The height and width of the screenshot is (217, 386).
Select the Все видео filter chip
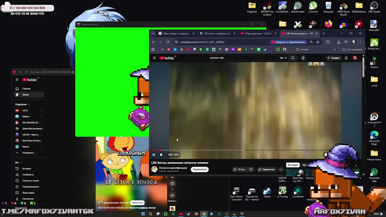click(x=293, y=165)
